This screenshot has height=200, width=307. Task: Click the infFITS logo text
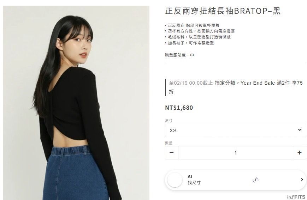(x=296, y=197)
